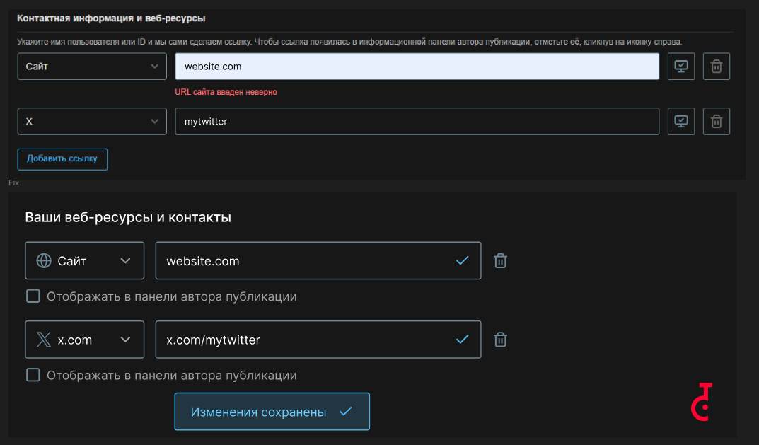Click the blue checkmark in lower website.com field
Screen dimensions: 759x445
463,260
